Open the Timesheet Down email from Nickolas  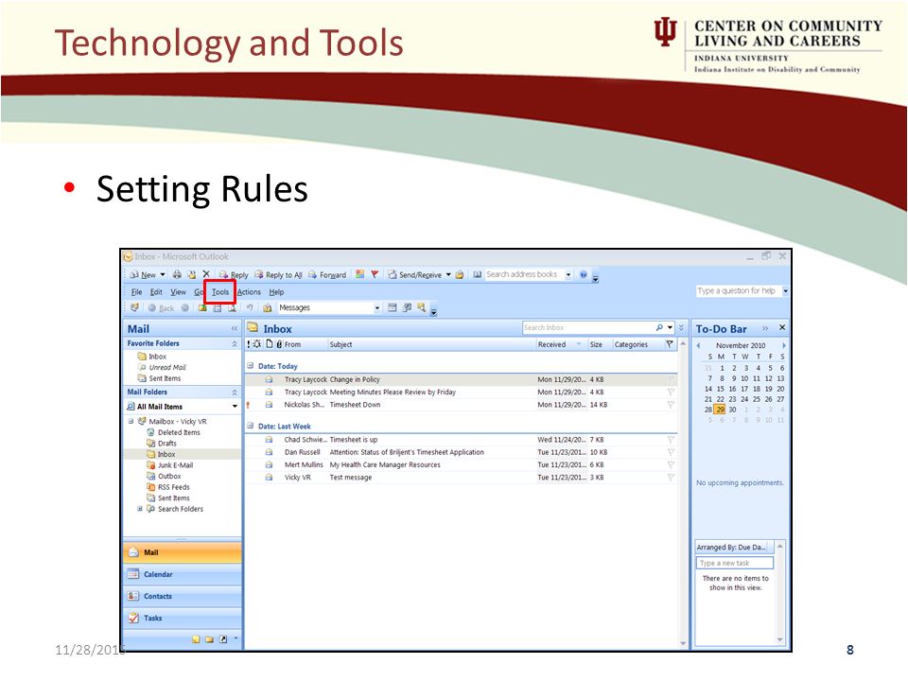tap(461, 405)
